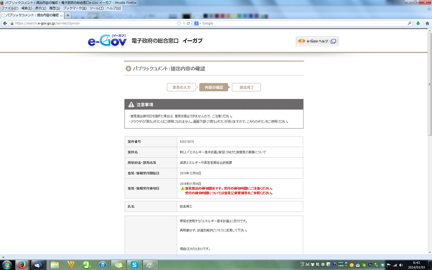Open the 表示(V) menu
432x270 pixels.
(41, 8)
